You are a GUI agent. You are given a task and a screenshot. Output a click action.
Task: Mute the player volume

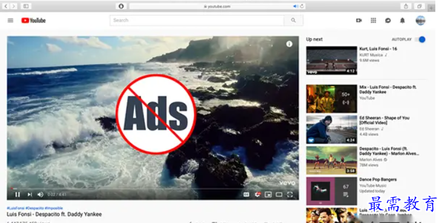(x=41, y=195)
